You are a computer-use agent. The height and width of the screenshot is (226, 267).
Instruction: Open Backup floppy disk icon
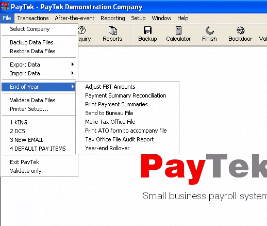(147, 30)
